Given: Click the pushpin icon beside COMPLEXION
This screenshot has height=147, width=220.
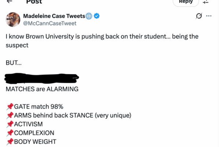Looking at the screenshot, I should click(10, 133).
